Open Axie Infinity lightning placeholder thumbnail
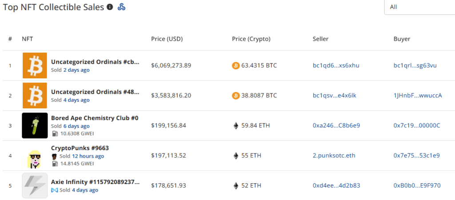The width and height of the screenshot is (455, 200). [35, 185]
